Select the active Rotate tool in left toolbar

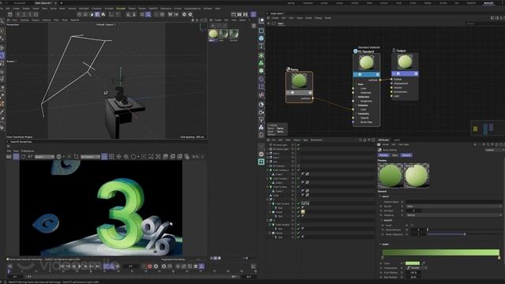tap(2, 55)
